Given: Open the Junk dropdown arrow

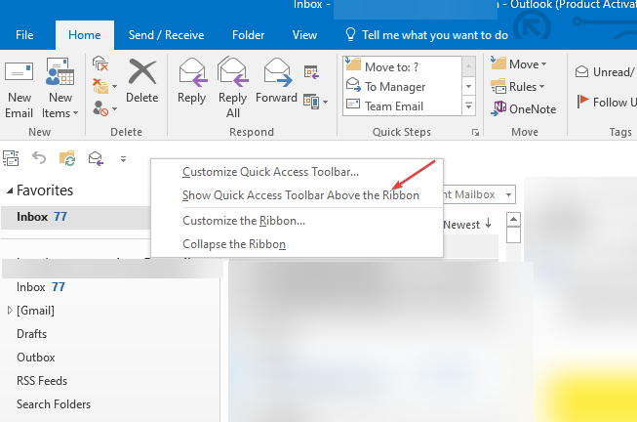Looking at the screenshot, I should (x=114, y=109).
